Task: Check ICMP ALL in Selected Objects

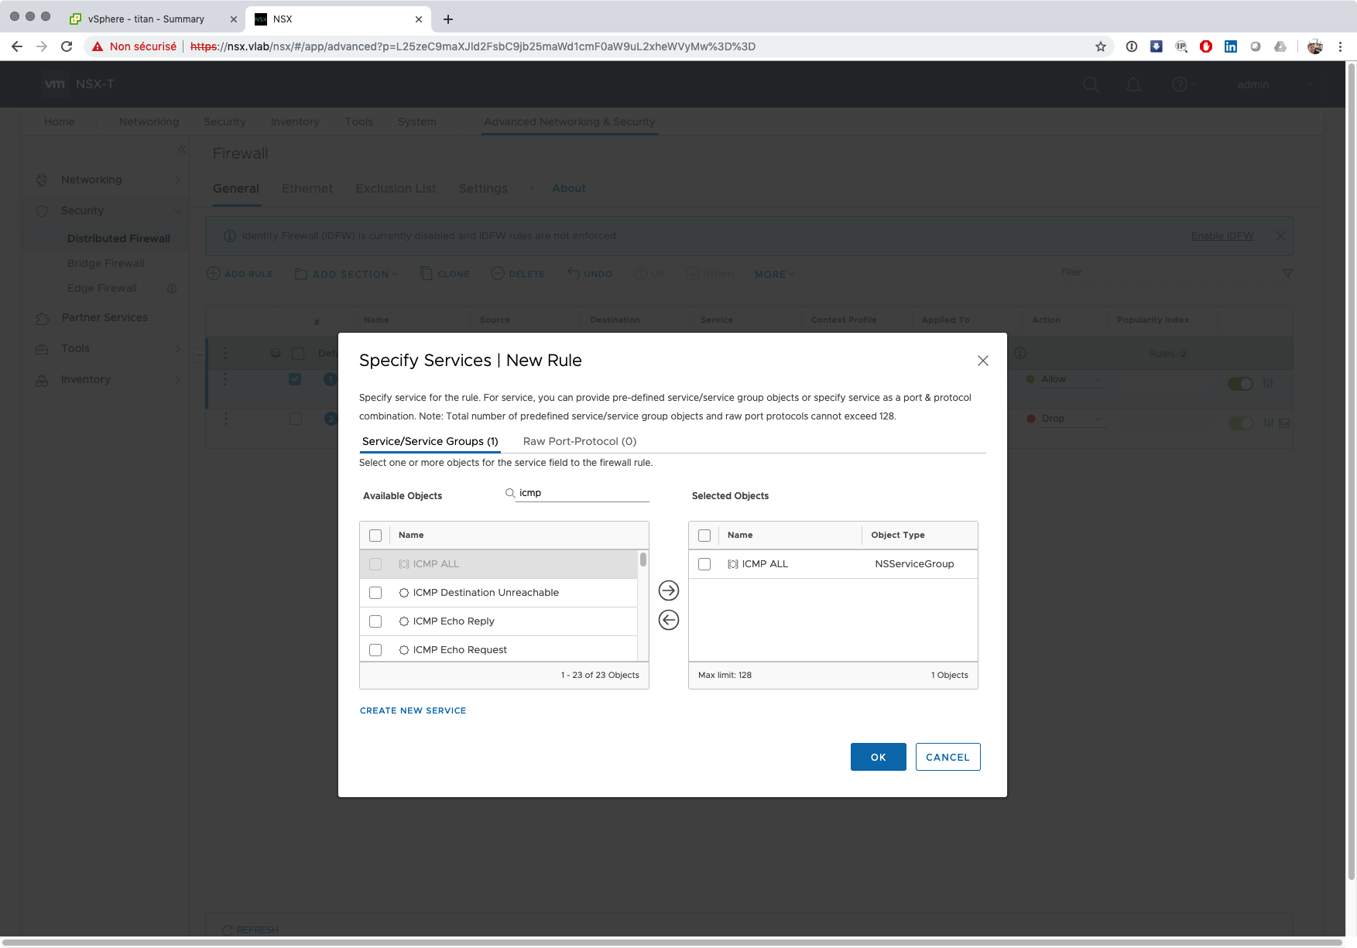Action: tap(704, 564)
